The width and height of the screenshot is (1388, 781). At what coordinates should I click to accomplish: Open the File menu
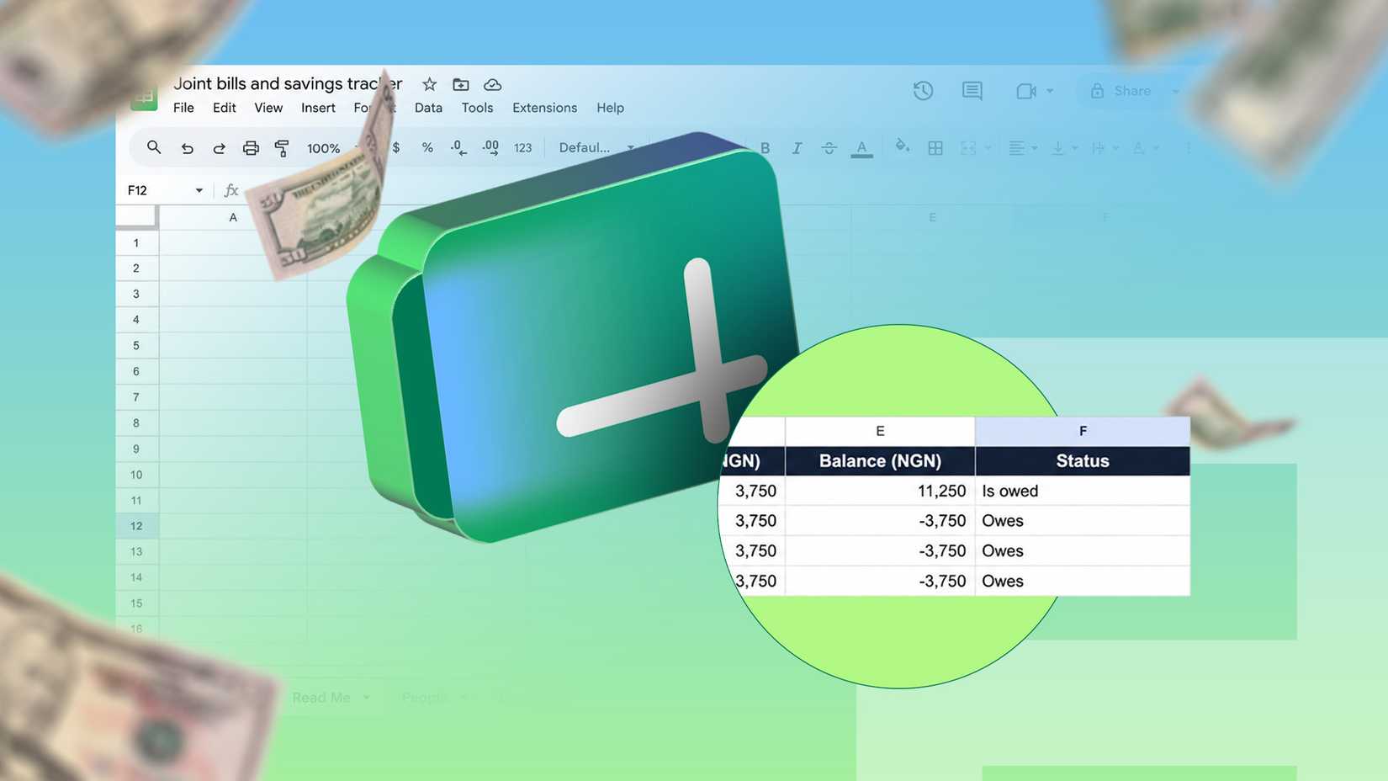(183, 108)
